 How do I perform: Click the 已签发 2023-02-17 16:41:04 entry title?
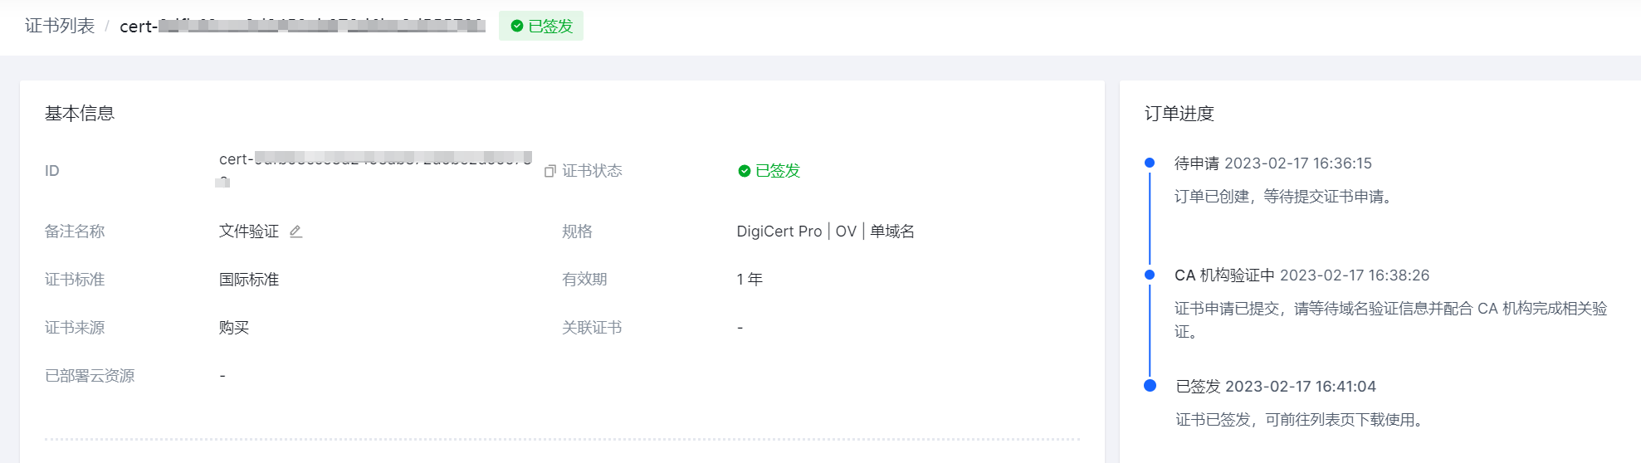1276,387
